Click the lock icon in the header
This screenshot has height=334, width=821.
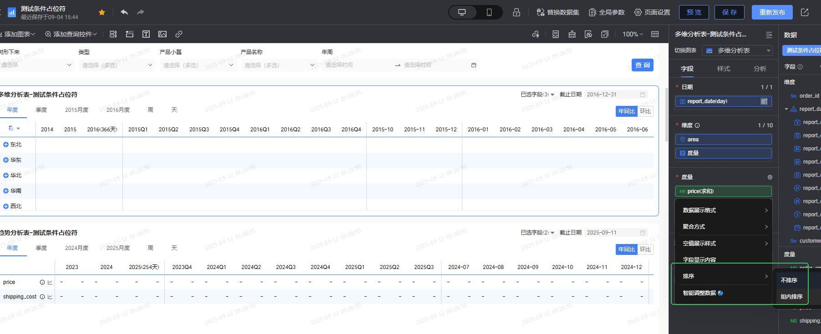tap(516, 12)
